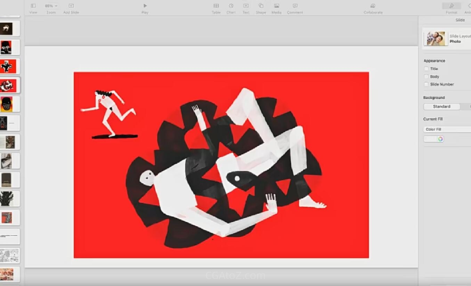Open the Slide Layout Photo chooser
Image resolution: width=471 pixels, height=286 pixels.
[x=447, y=39]
